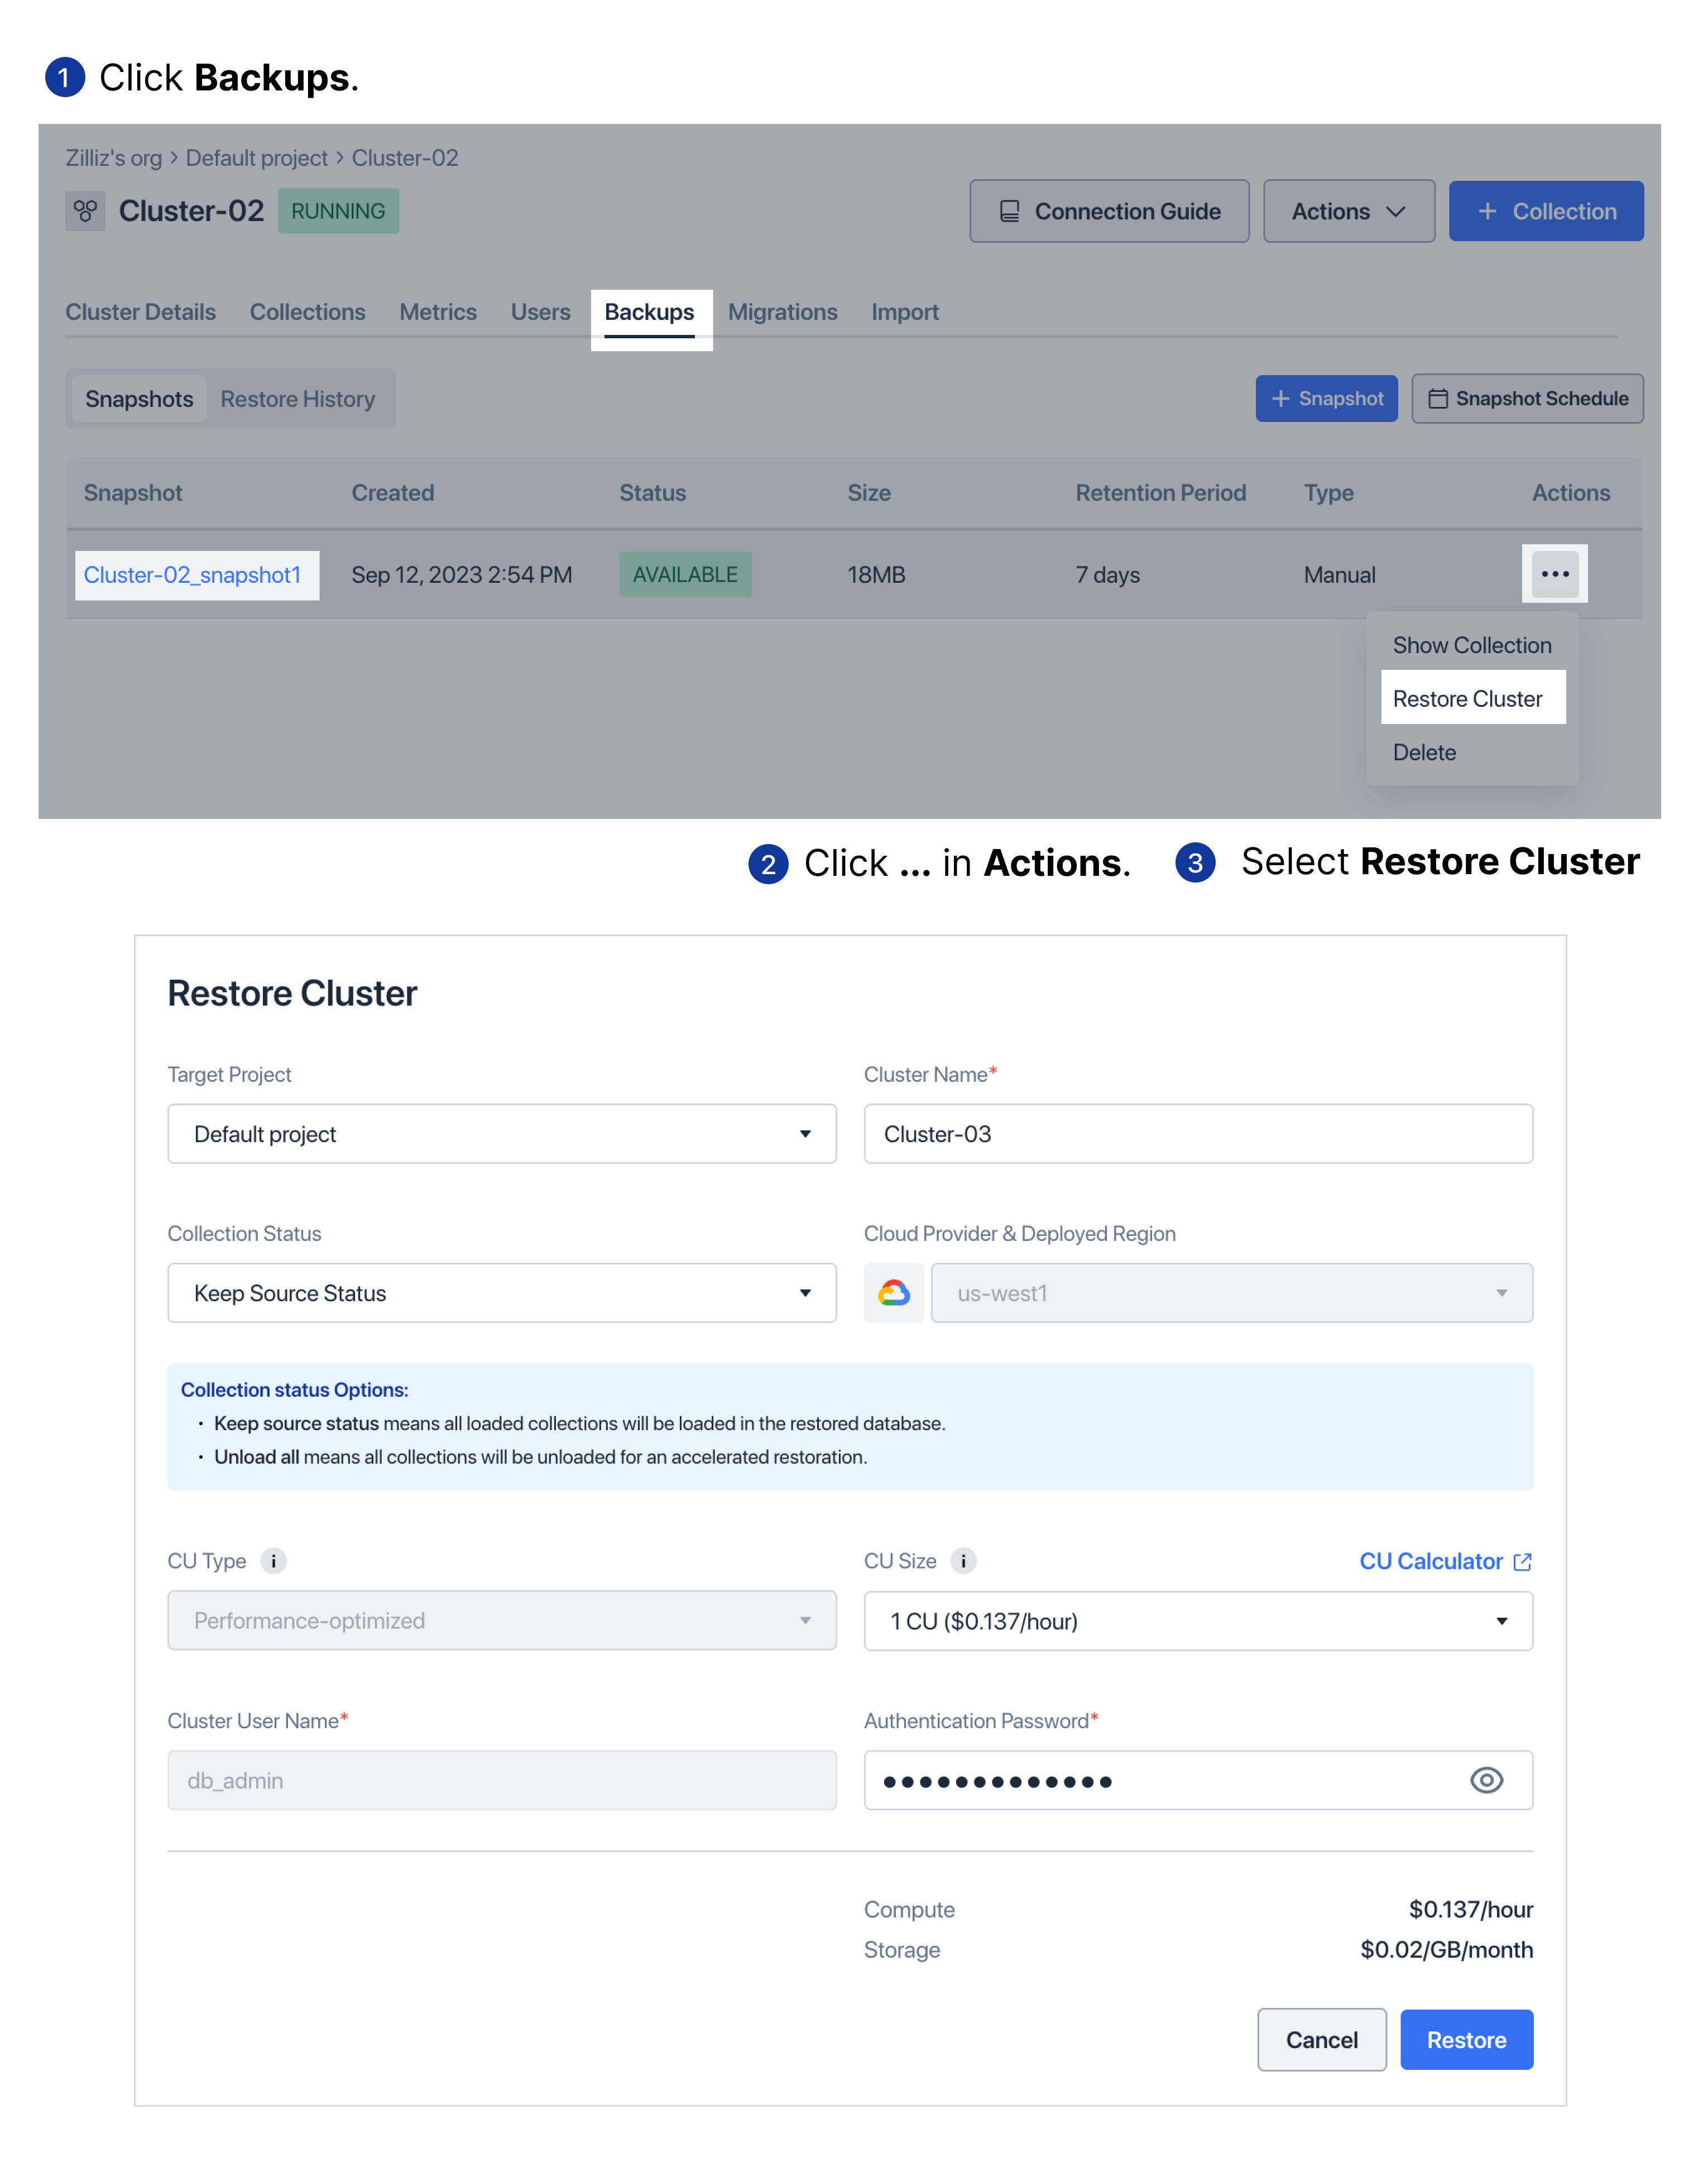Click the Snapshot Schedule calendar button
Viewport: 1708px width, 2167px height.
1526,398
